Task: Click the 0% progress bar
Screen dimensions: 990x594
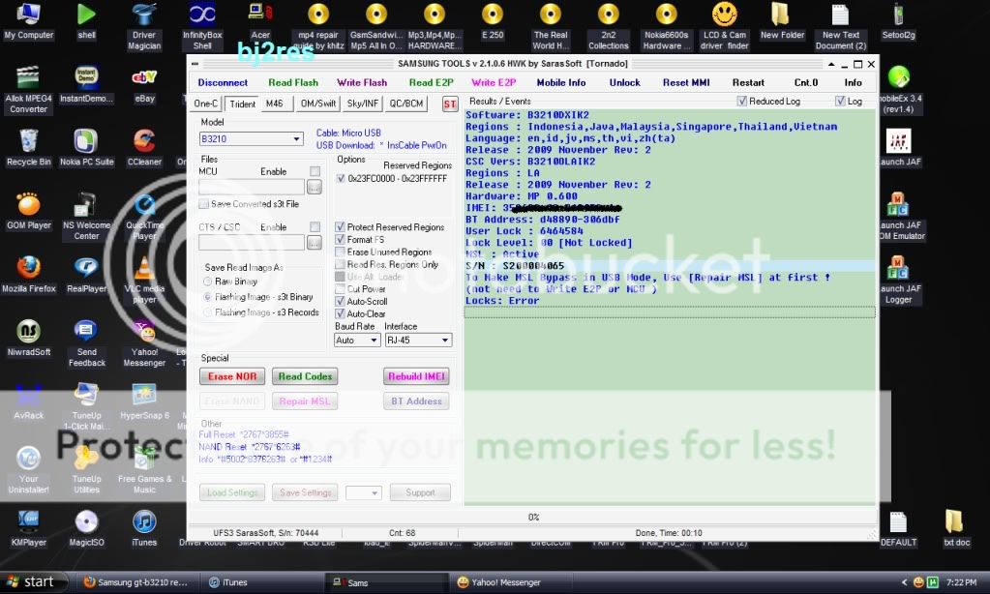Action: coord(533,517)
